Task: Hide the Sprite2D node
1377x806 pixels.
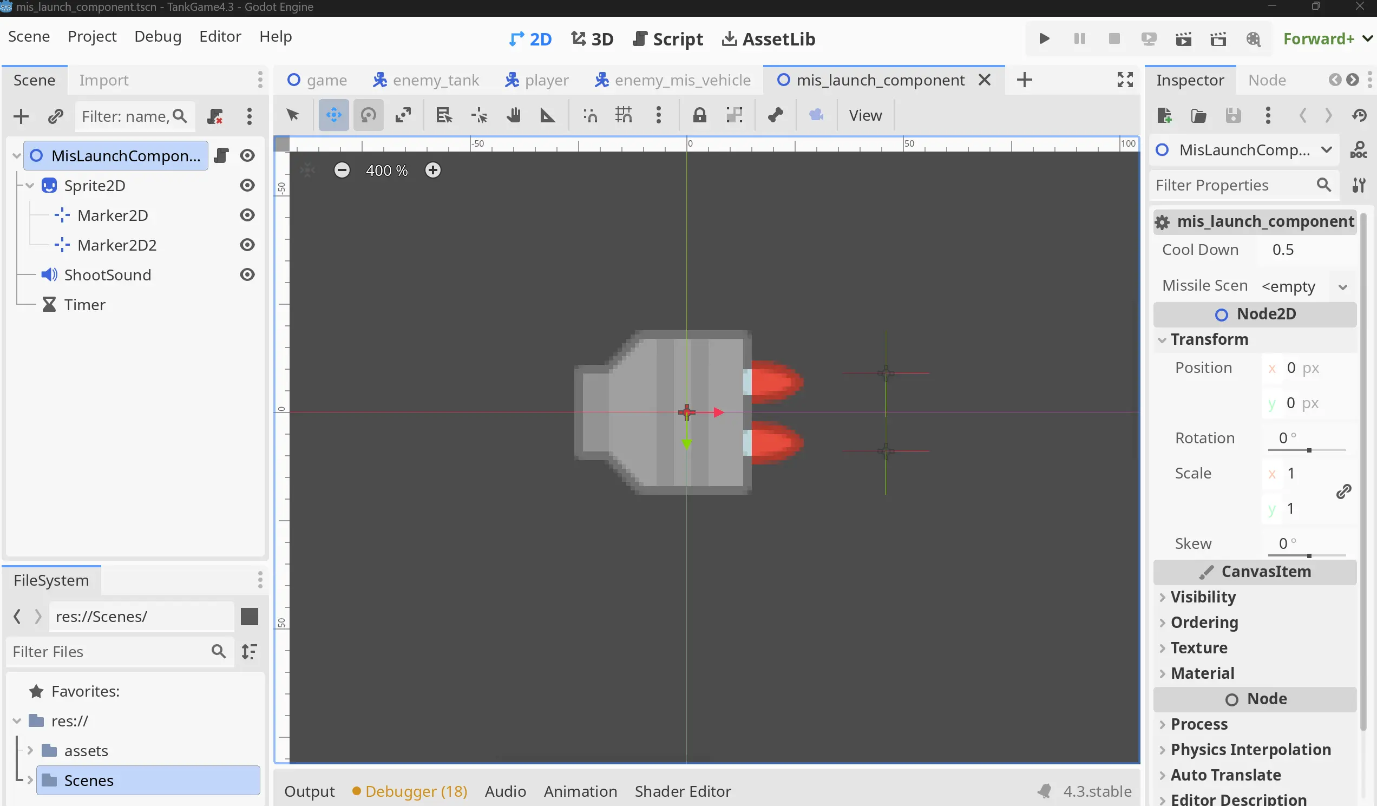Action: [247, 185]
